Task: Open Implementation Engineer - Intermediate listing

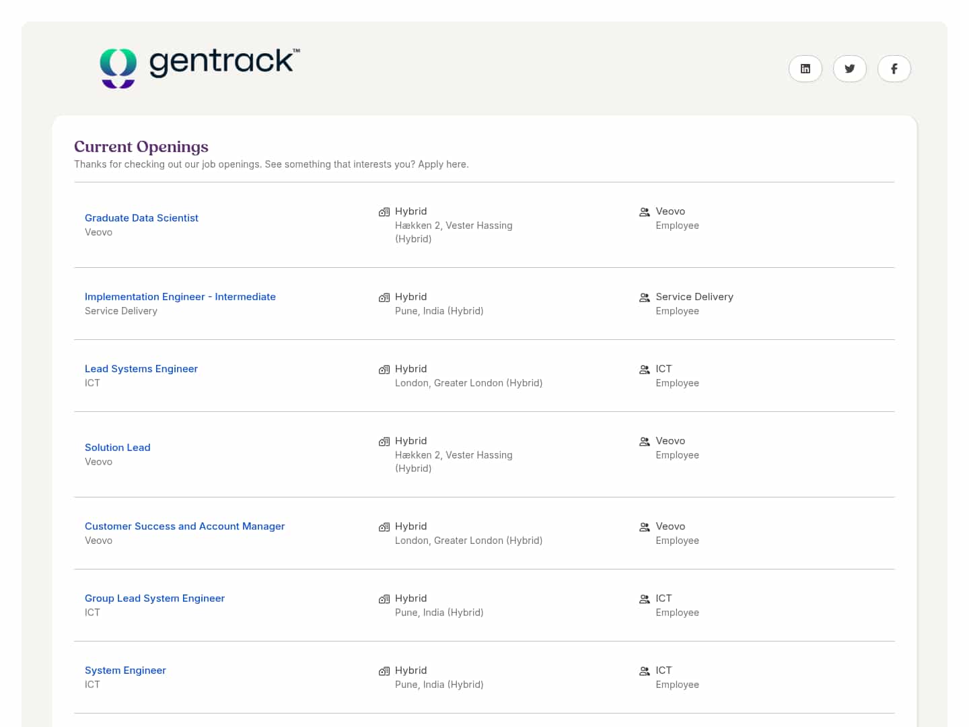Action: click(x=180, y=297)
